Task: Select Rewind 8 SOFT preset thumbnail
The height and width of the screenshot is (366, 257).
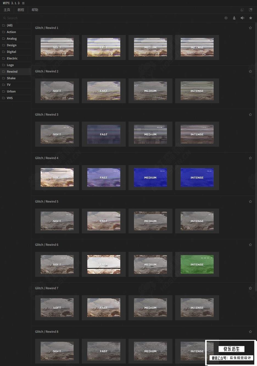Action: coord(57,351)
